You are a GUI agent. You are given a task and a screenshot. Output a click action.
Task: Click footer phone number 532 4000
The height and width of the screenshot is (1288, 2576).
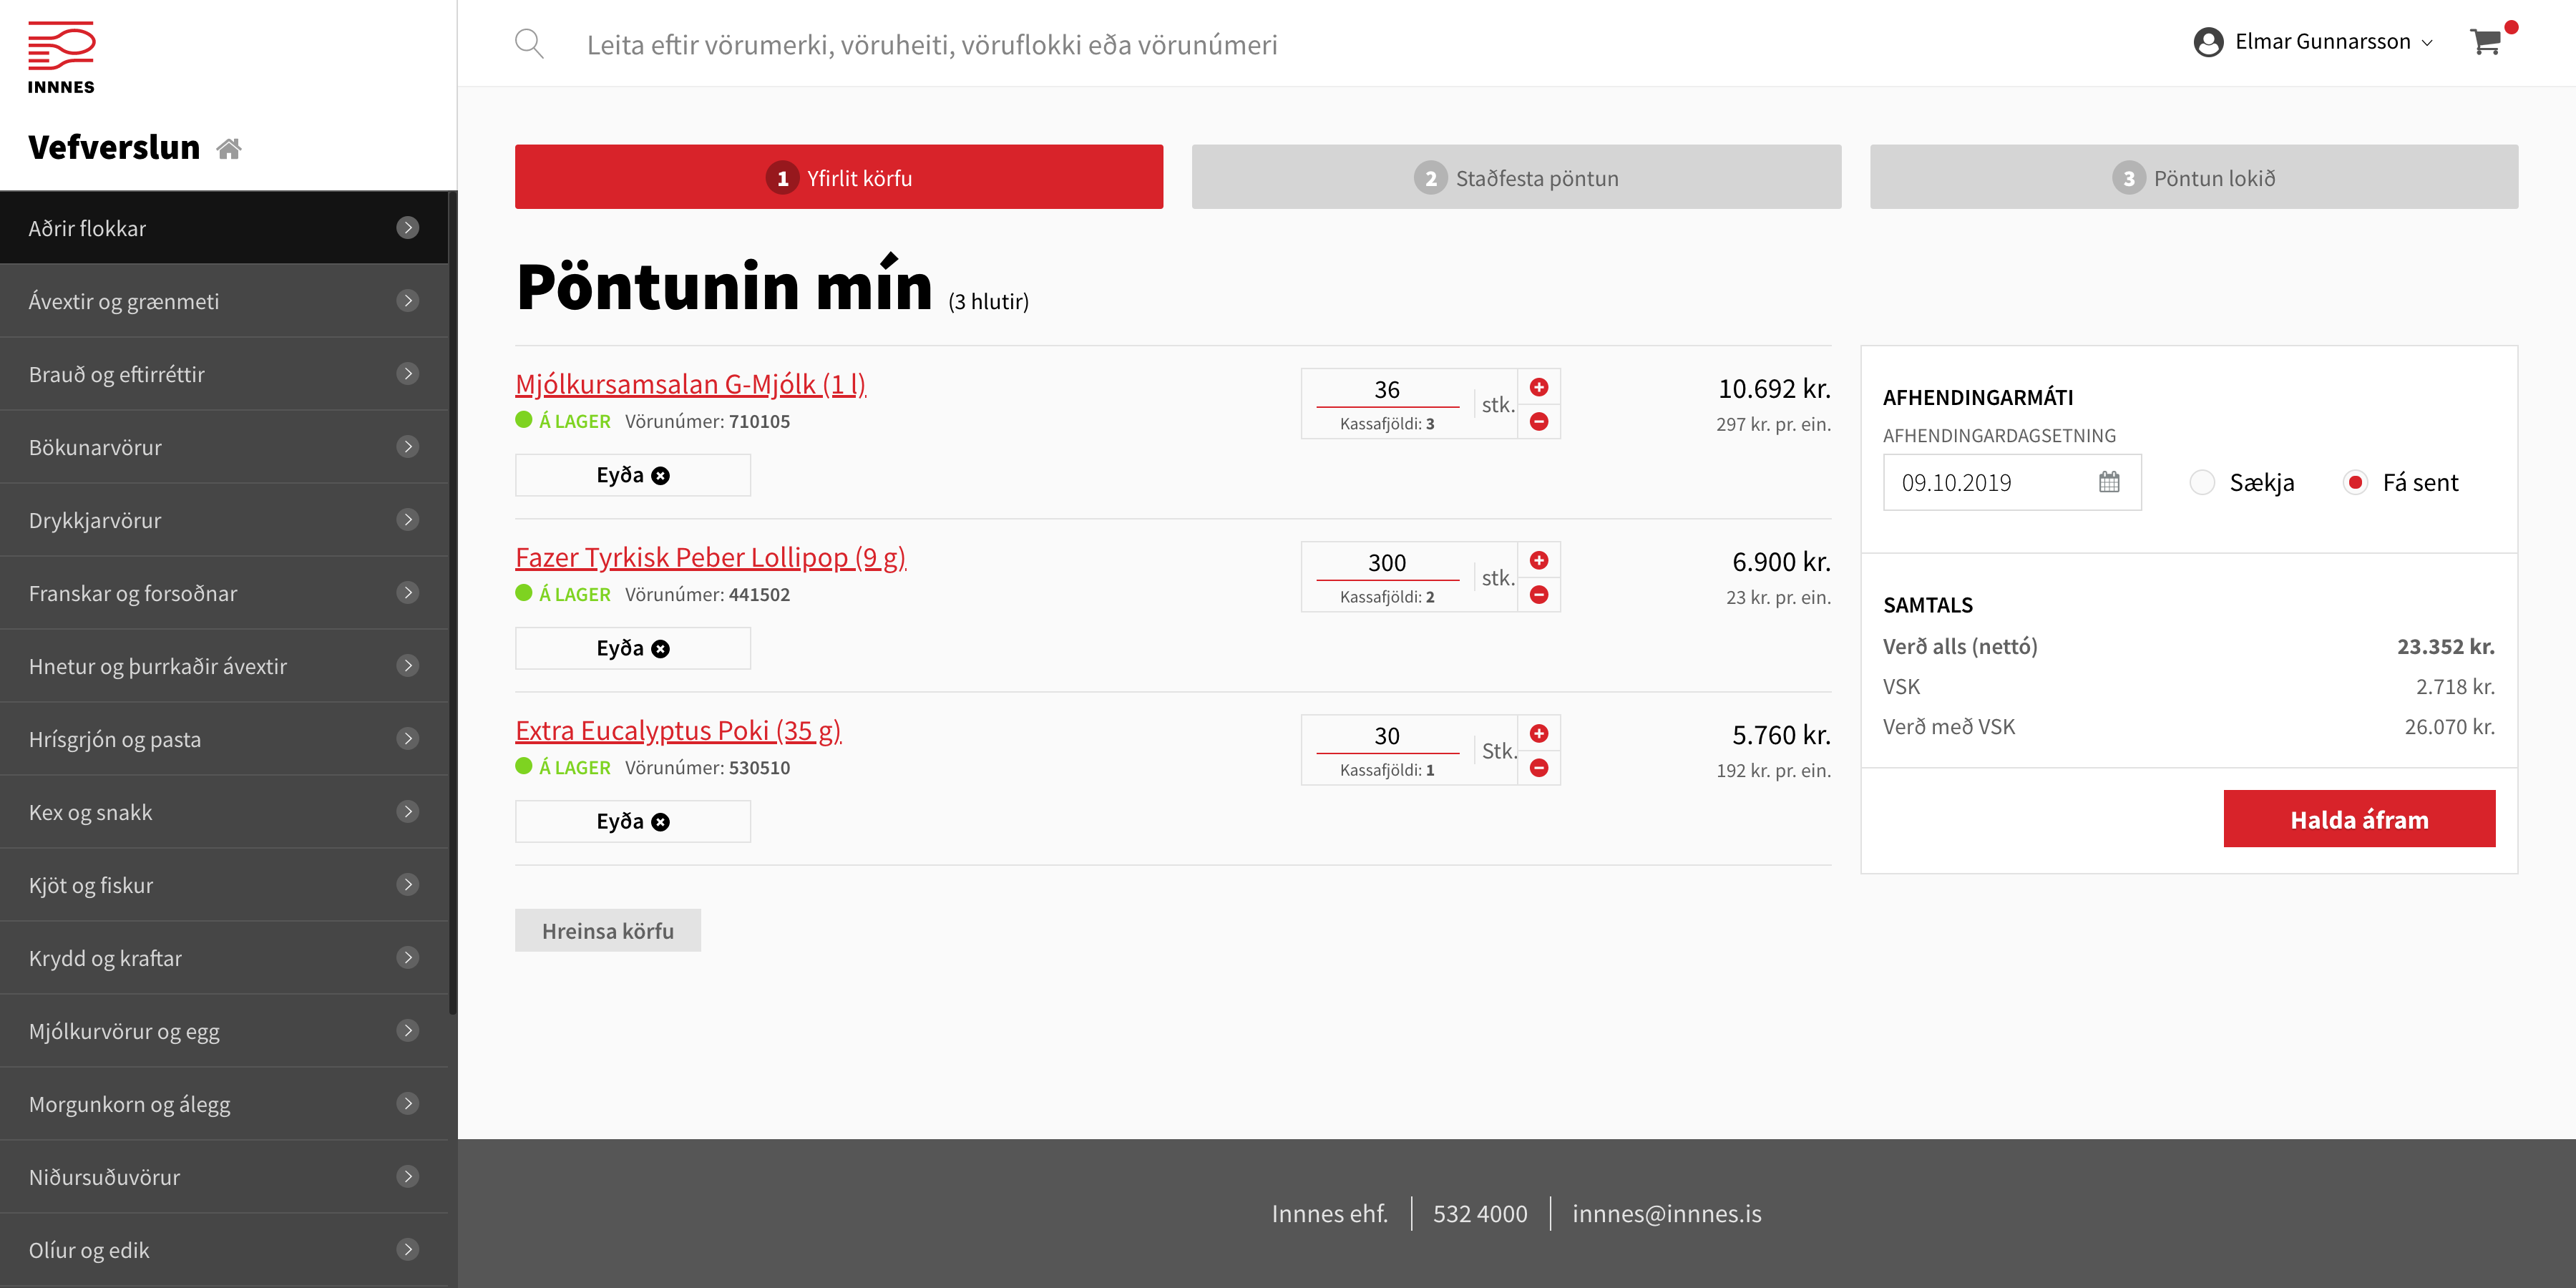pos(1480,1213)
